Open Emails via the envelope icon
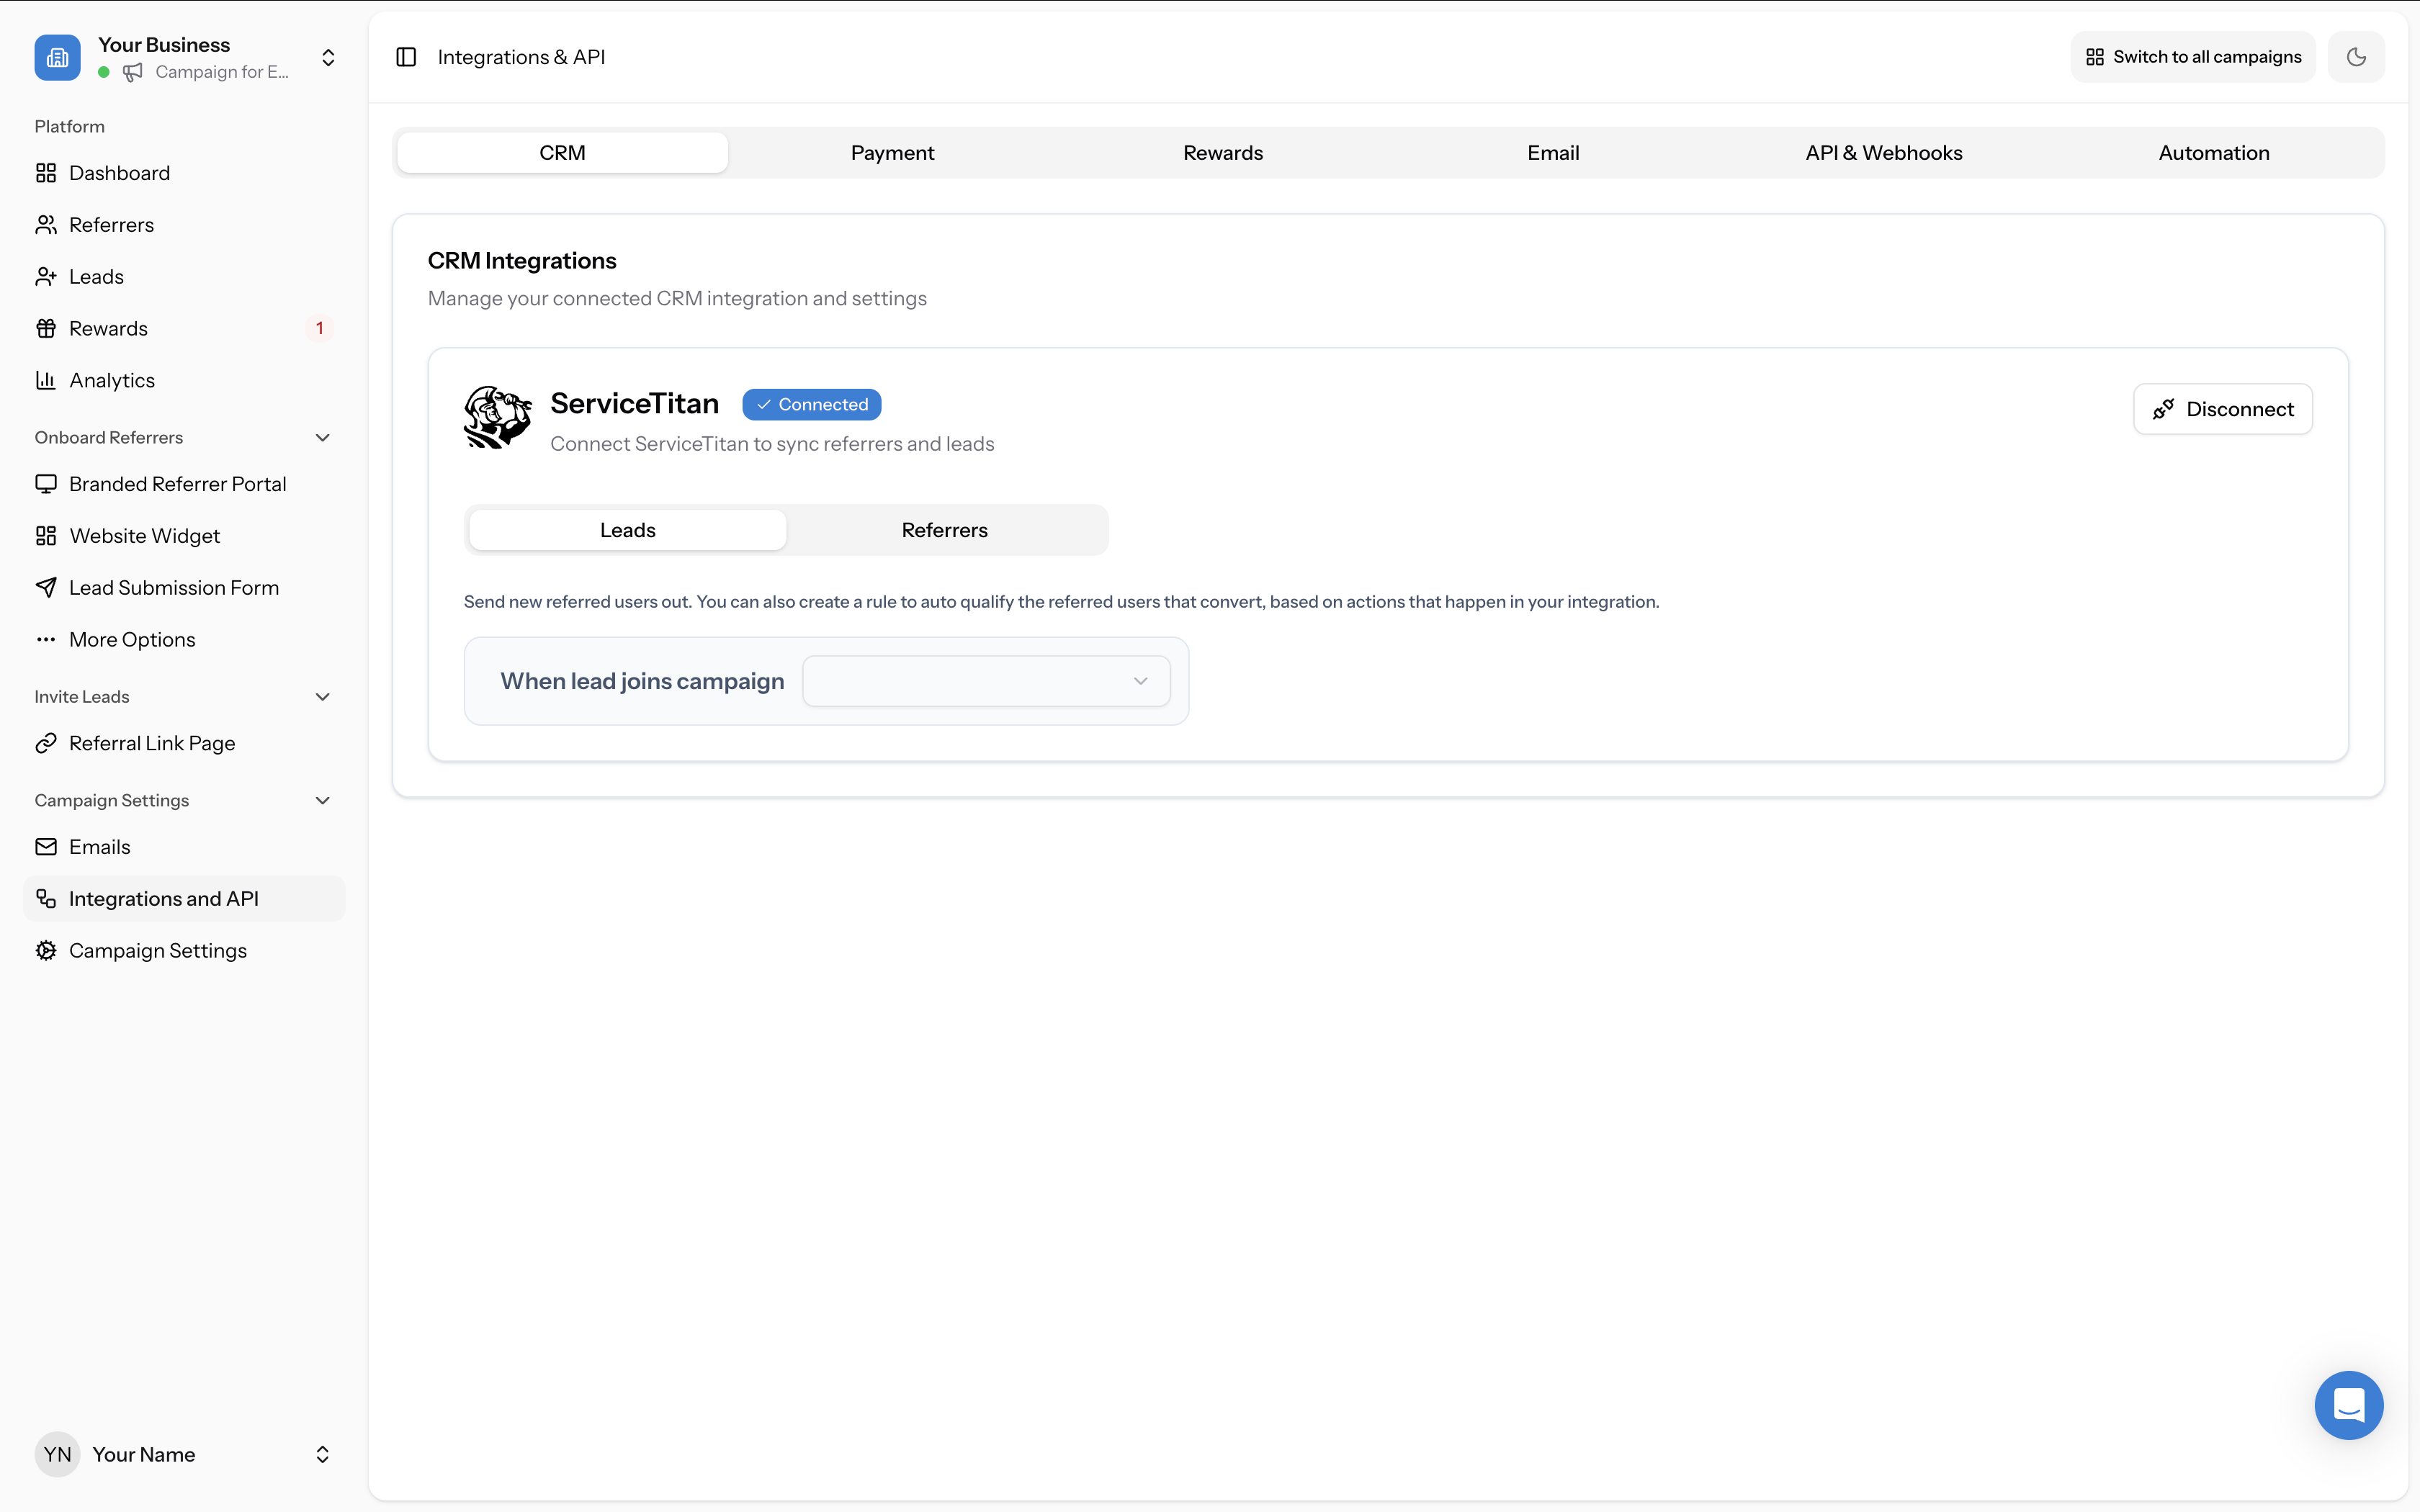This screenshot has width=2420, height=1512. pos(46,846)
